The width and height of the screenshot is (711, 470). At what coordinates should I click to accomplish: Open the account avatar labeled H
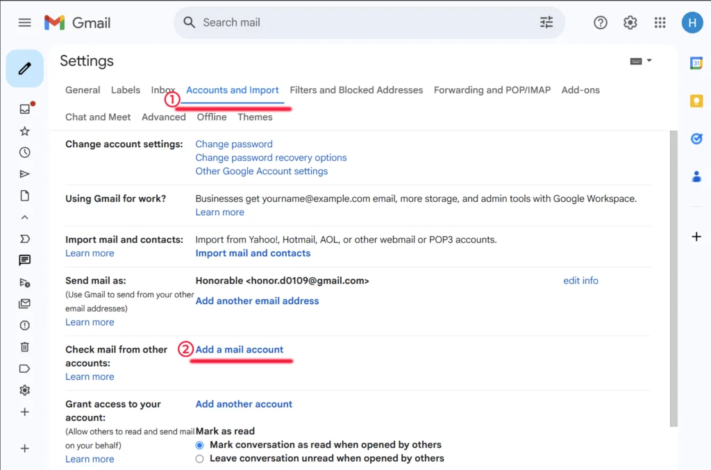tap(692, 23)
